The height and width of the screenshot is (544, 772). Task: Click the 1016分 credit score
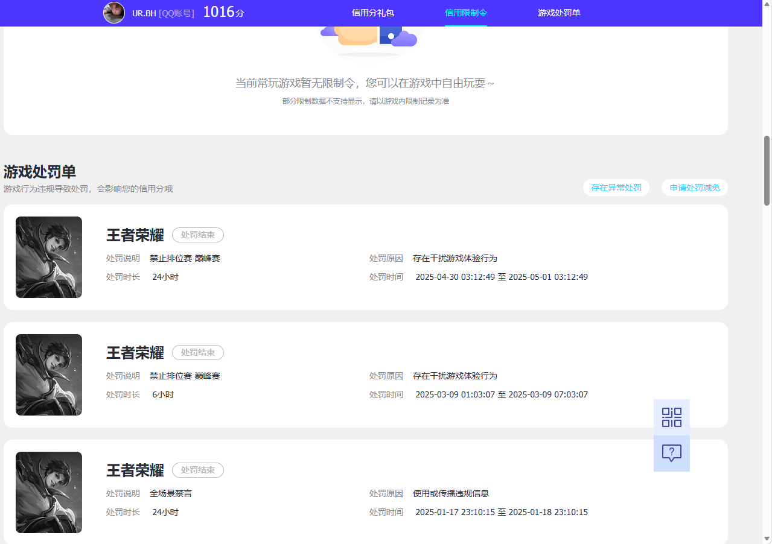coord(223,12)
